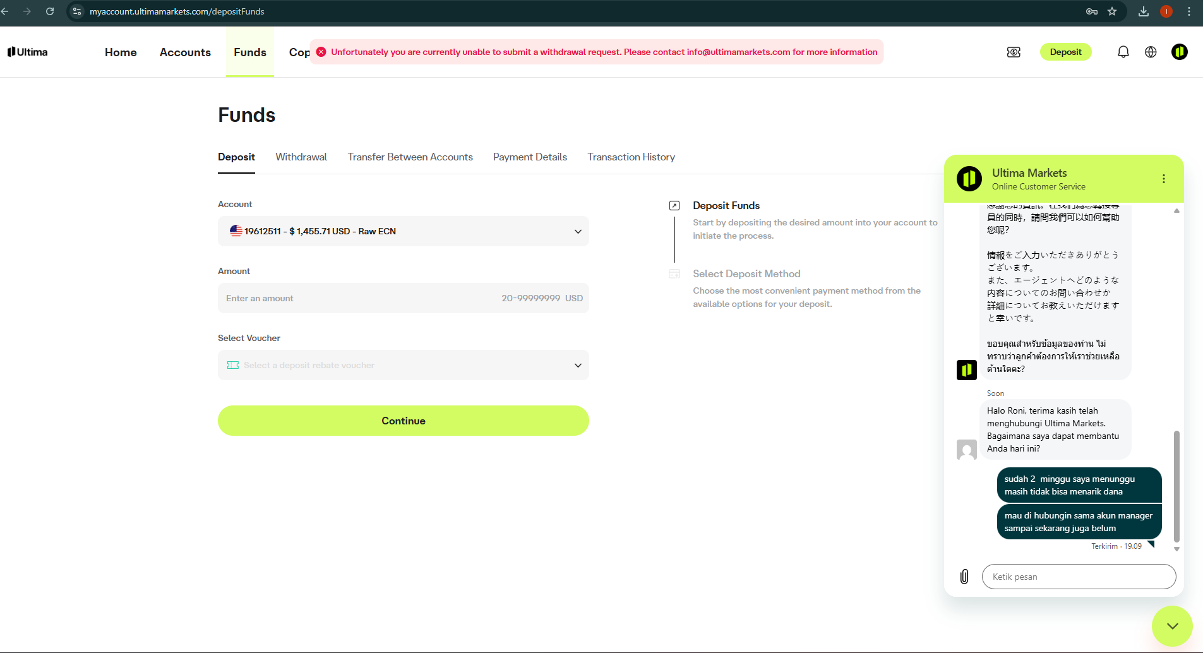The width and height of the screenshot is (1203, 653).
Task: Open browser downloads
Action: [x=1144, y=11]
